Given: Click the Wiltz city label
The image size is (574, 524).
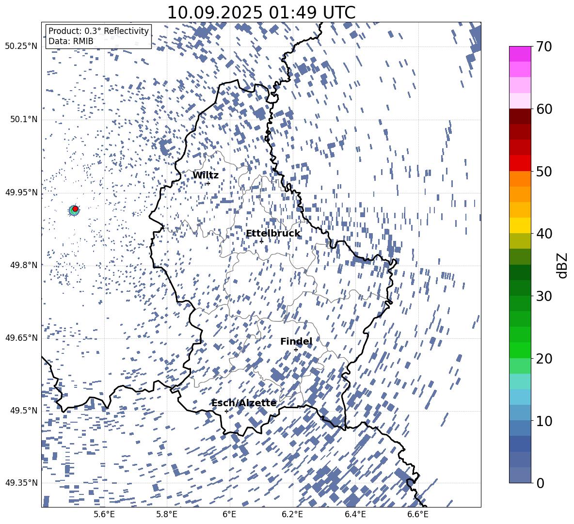Looking at the screenshot, I should (206, 175).
